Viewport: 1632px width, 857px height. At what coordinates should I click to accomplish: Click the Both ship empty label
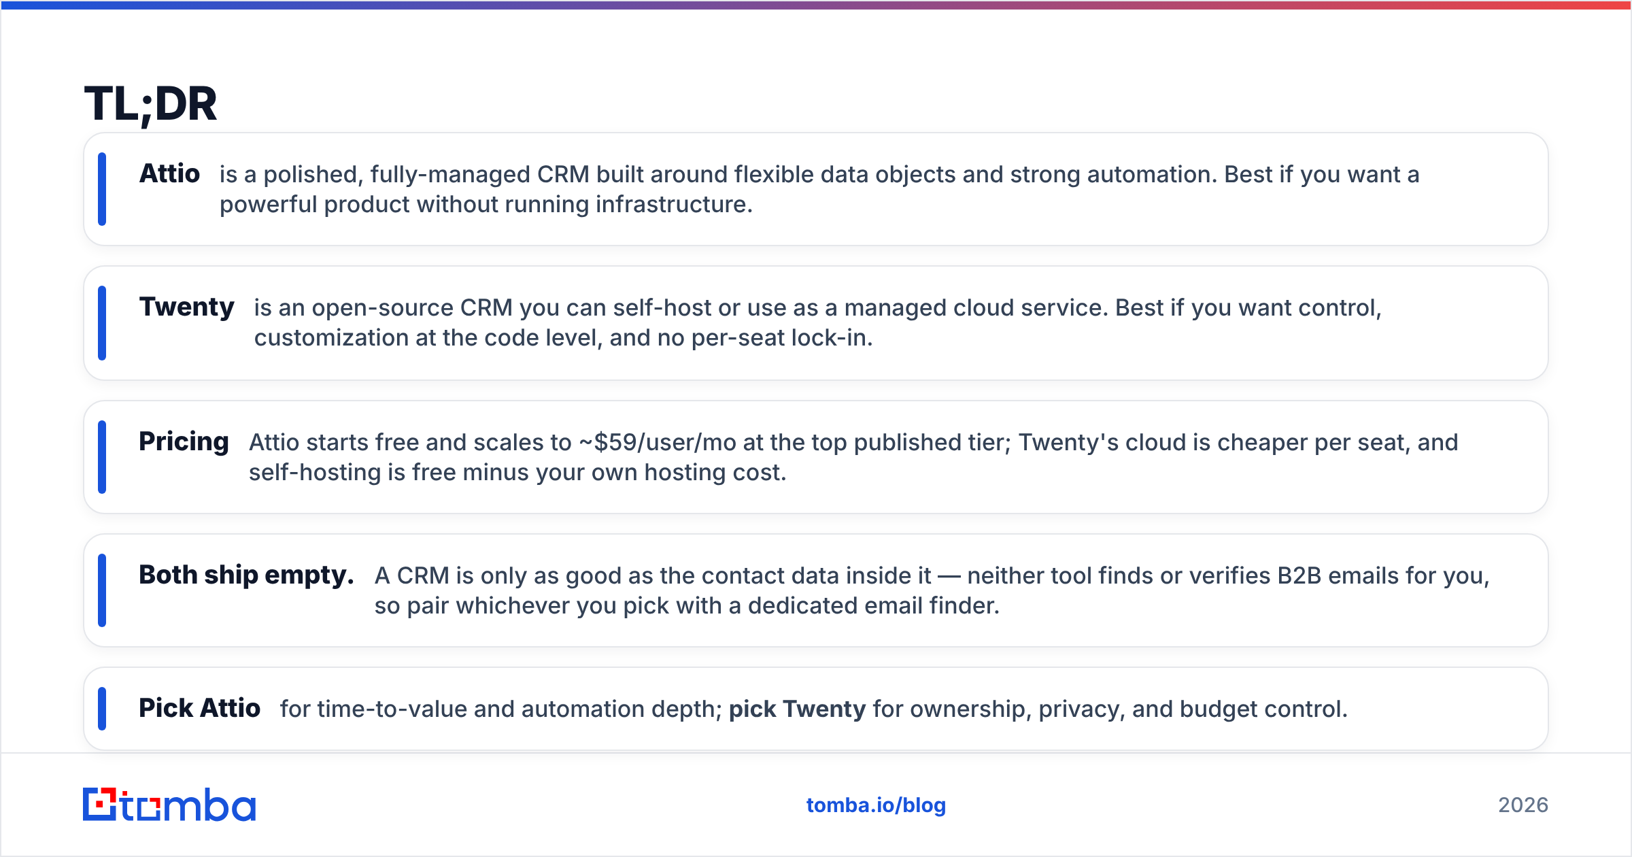point(246,575)
